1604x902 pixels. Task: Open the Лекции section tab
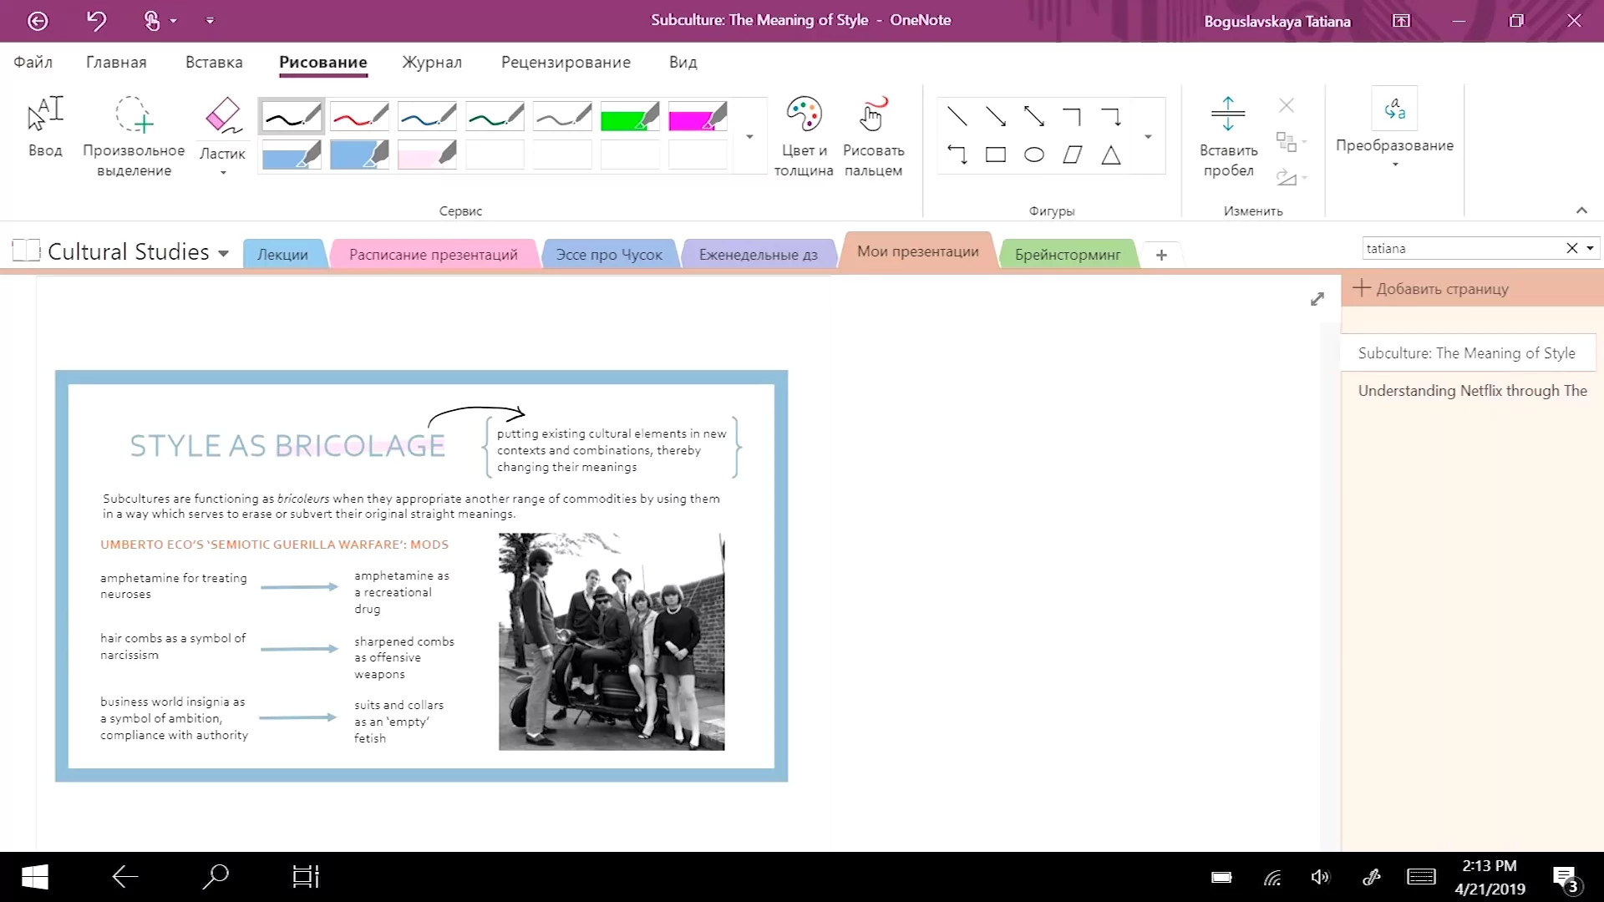pyautogui.click(x=282, y=255)
